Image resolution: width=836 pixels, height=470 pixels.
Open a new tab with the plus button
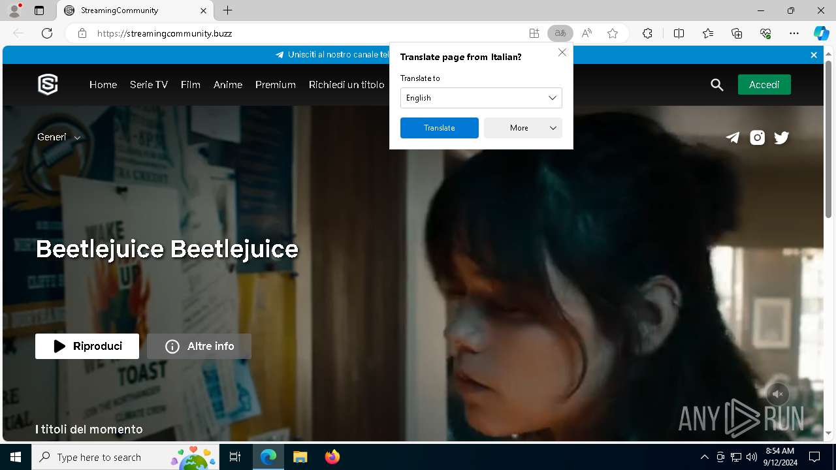click(227, 10)
